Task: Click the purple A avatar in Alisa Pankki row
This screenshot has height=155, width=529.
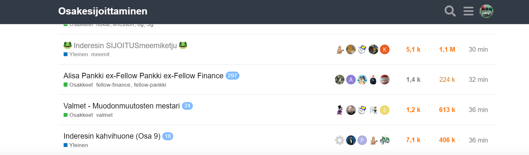Action: [x=351, y=80]
